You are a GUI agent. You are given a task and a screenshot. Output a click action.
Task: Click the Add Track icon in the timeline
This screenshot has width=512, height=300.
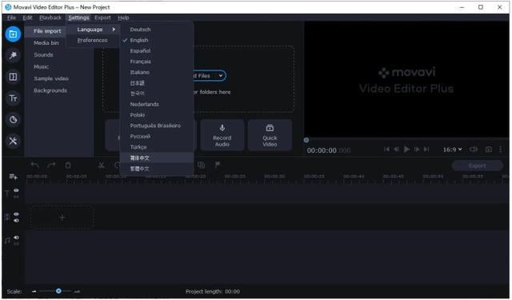click(13, 177)
